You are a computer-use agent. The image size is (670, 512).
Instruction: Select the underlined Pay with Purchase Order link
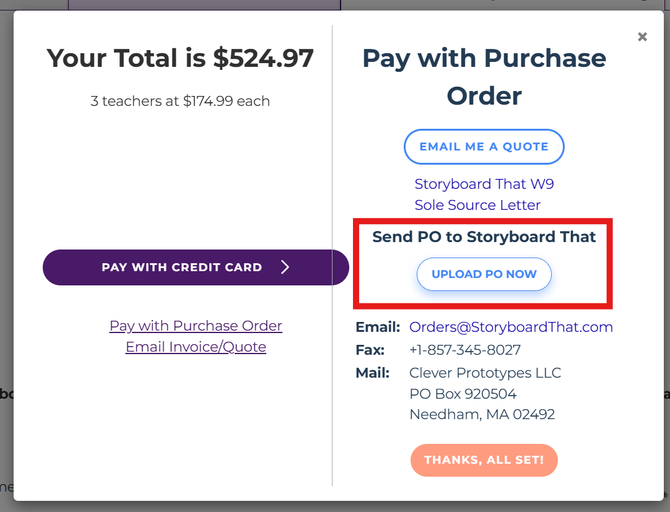point(196,326)
